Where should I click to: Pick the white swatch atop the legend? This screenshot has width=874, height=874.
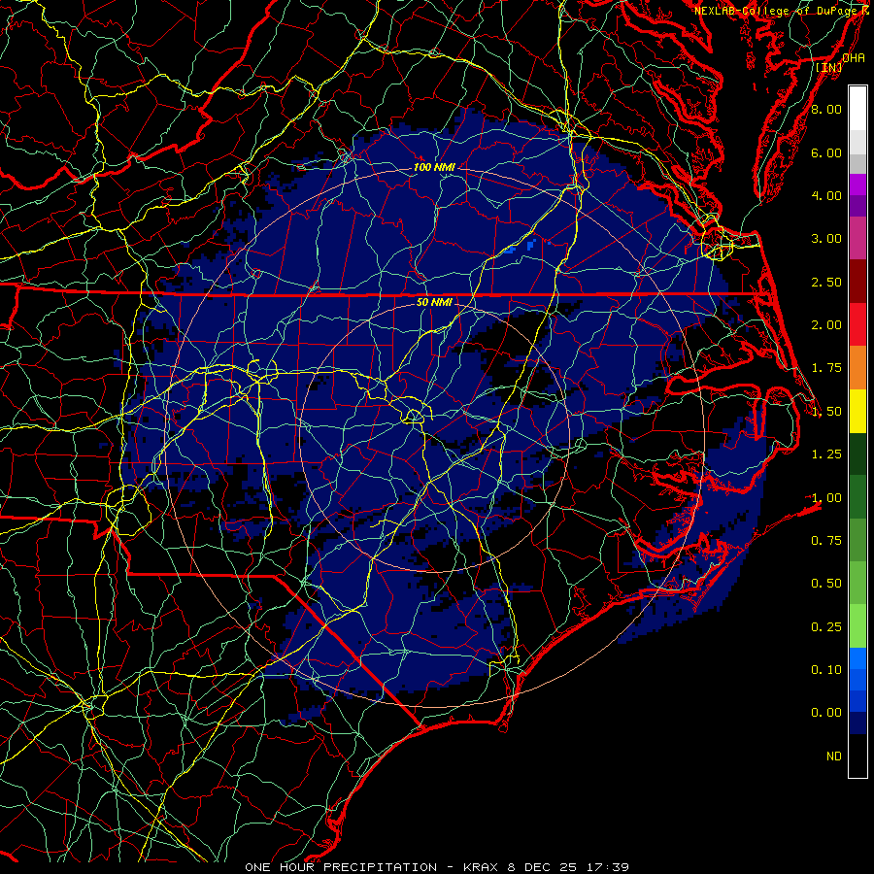857,109
